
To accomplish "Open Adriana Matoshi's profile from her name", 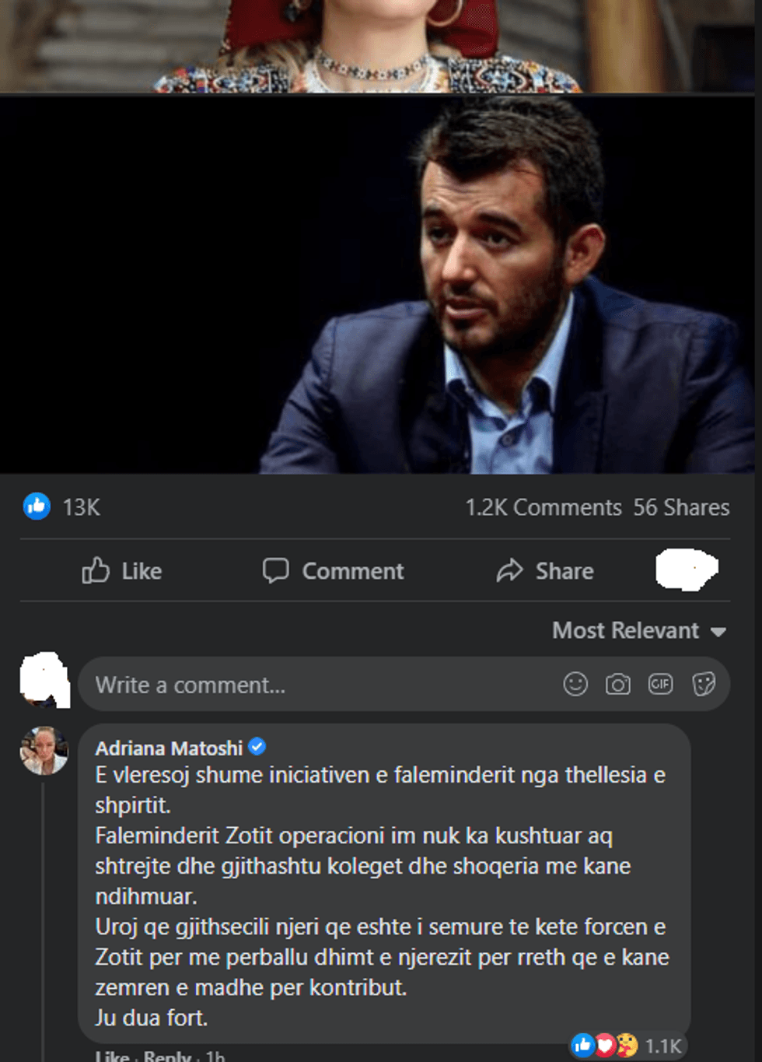I will (x=173, y=748).
